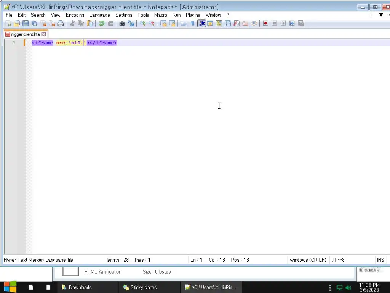This screenshot has height=293, width=390.
Task: Close the open .hta document tab
Action: pos(44,34)
